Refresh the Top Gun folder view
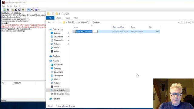The image size is (194, 109). click(x=181, y=22)
